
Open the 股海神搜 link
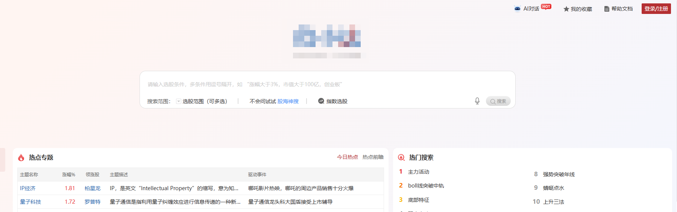(288, 101)
